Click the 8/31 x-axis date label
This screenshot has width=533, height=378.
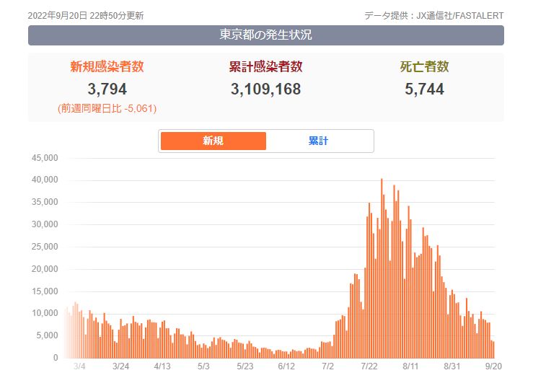click(x=452, y=366)
